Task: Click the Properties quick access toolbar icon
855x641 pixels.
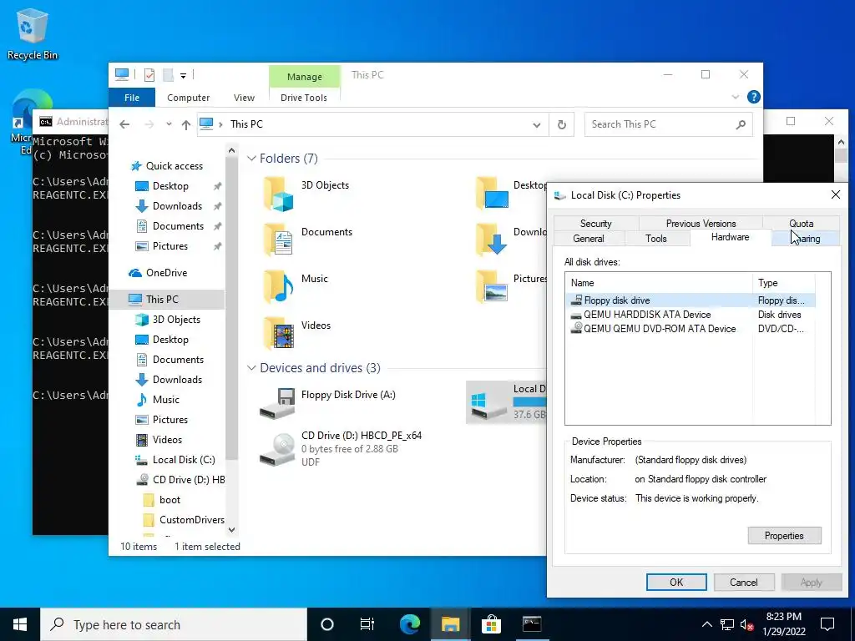Action: click(x=149, y=75)
